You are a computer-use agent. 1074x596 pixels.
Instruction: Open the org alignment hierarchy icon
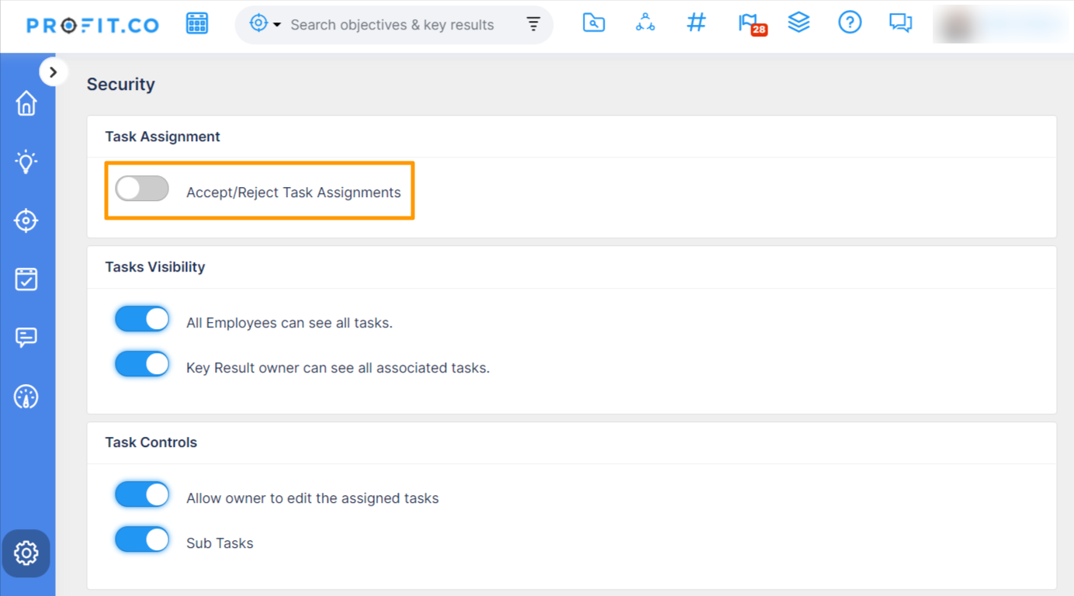[645, 23]
